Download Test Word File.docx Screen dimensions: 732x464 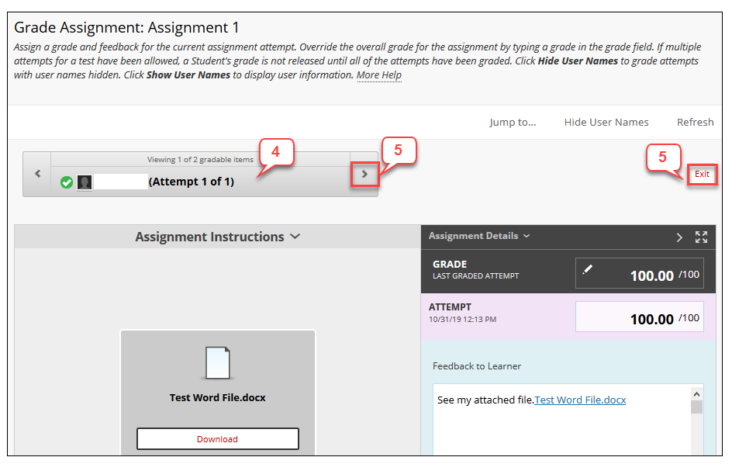(x=218, y=439)
